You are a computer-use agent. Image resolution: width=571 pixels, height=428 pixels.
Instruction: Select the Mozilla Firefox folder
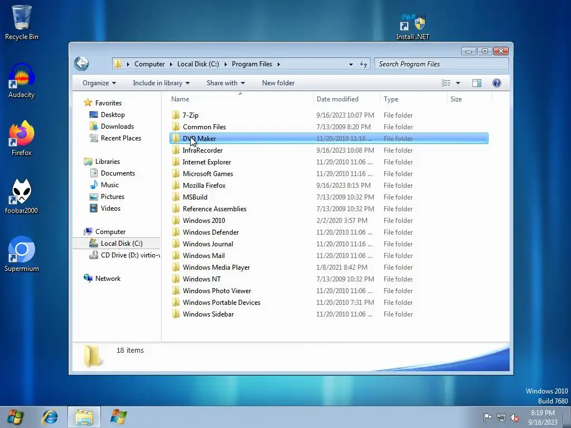point(328,185)
